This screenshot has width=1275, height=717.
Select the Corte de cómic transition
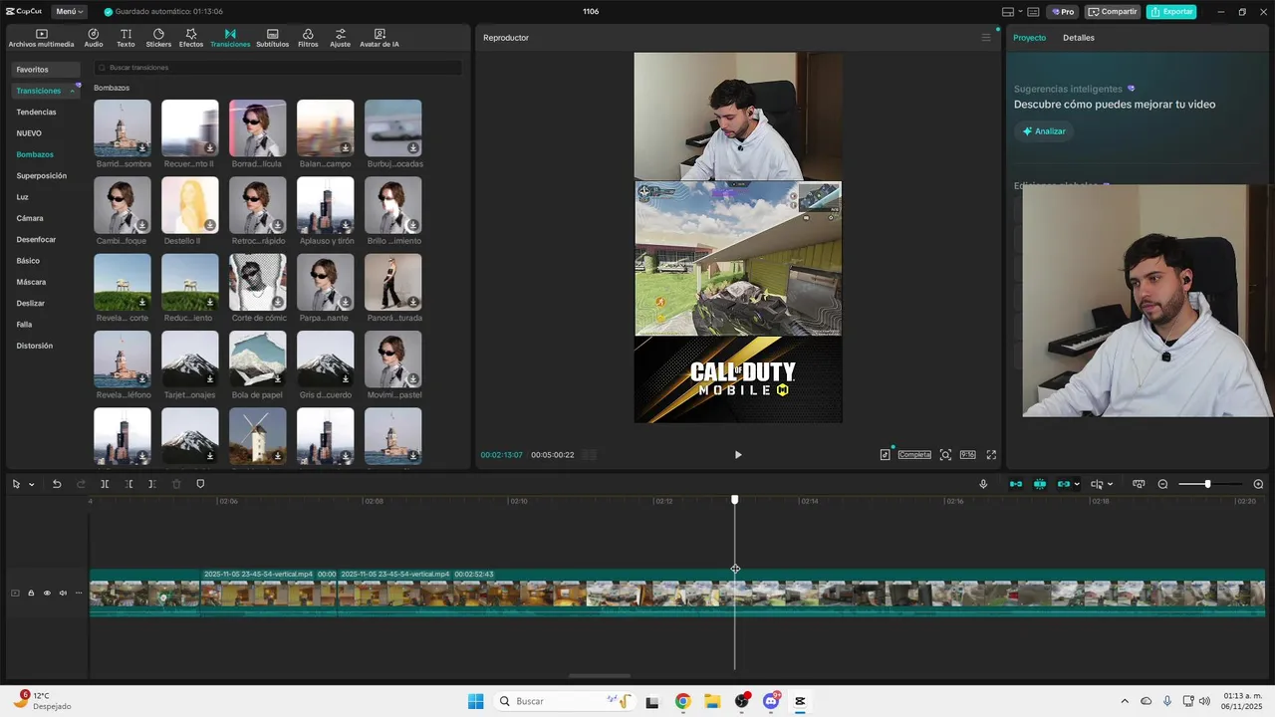258,282
